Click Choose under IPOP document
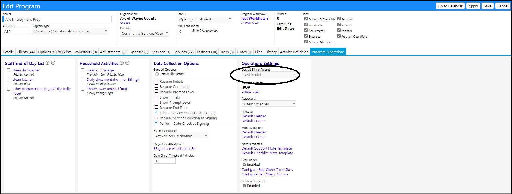The height and width of the screenshot is (194, 512). (x=246, y=92)
